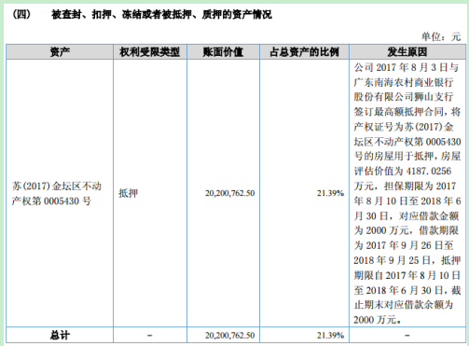Screen dimensions: 469x346
Task: Click text 公司 2017 年 8 月 3 日与
Action: coord(407,67)
